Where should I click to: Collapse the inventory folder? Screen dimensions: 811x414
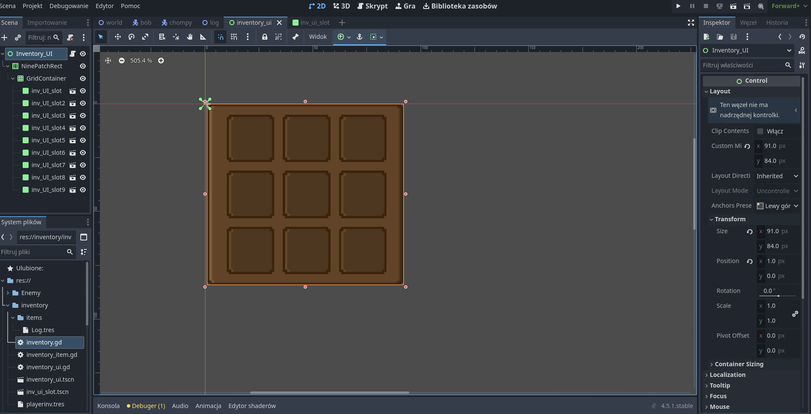(x=8, y=305)
